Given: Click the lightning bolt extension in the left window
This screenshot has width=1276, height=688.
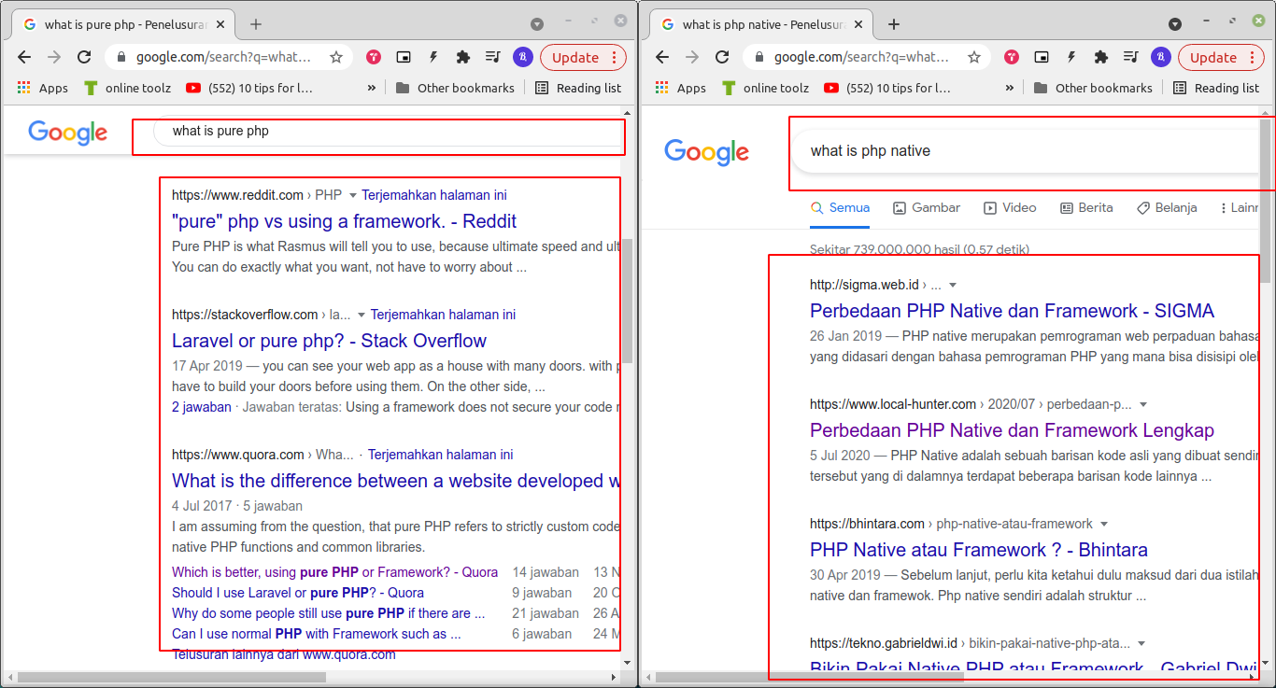Looking at the screenshot, I should tap(433, 57).
